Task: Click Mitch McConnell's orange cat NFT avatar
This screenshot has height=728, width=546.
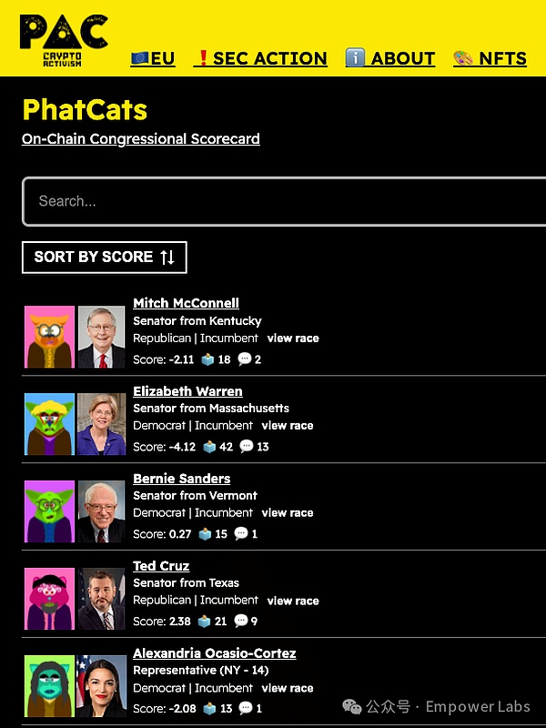Action: pyautogui.click(x=49, y=337)
